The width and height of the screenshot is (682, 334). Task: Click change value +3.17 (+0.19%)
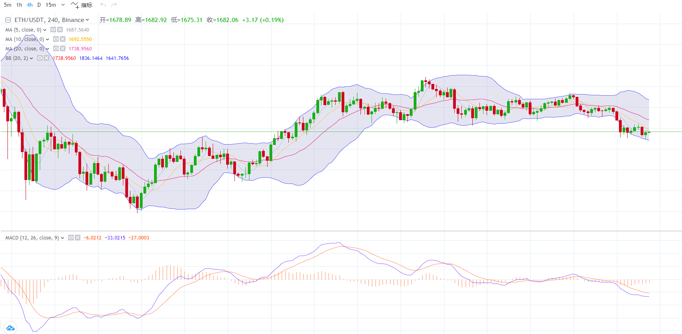(263, 20)
